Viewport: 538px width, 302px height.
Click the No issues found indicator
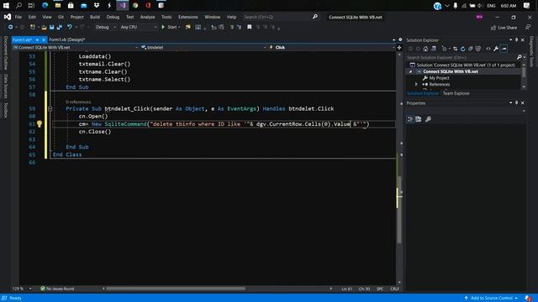[x=57, y=289]
